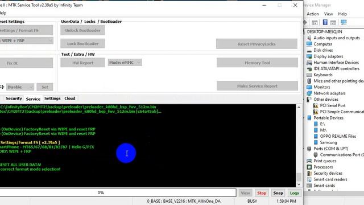Switch to the Security tab
Screen dimensions: 364x205
tap(14, 99)
